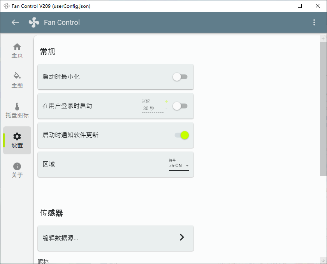Select the 设置 settings section

tap(17, 140)
